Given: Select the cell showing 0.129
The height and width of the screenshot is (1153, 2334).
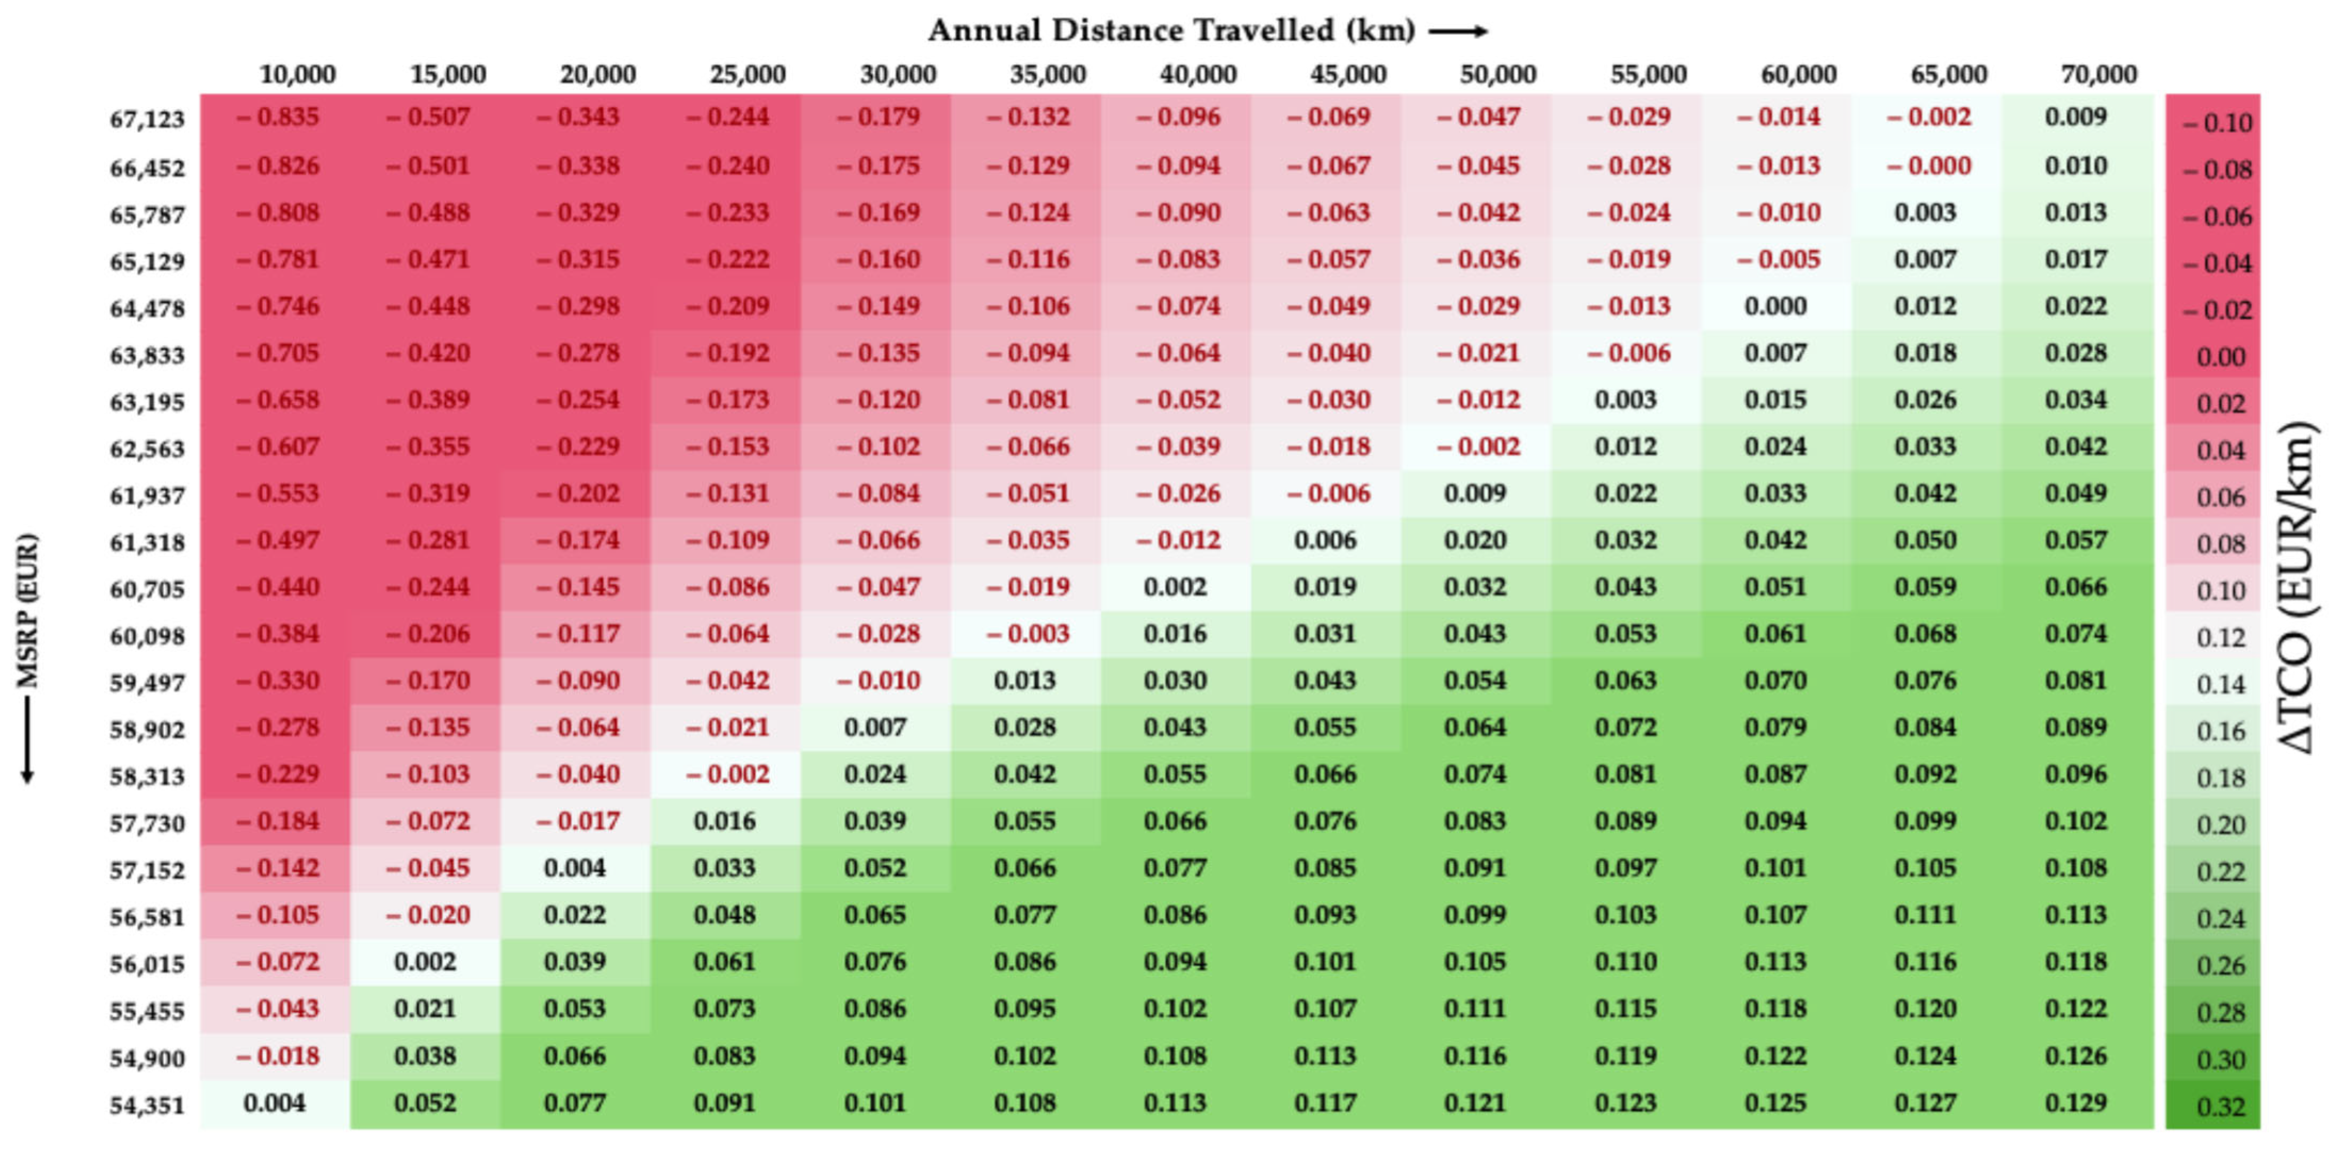Looking at the screenshot, I should click(x=2076, y=1103).
